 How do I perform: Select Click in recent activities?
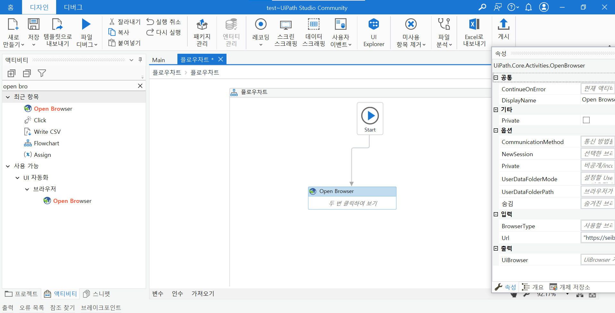tap(40, 120)
